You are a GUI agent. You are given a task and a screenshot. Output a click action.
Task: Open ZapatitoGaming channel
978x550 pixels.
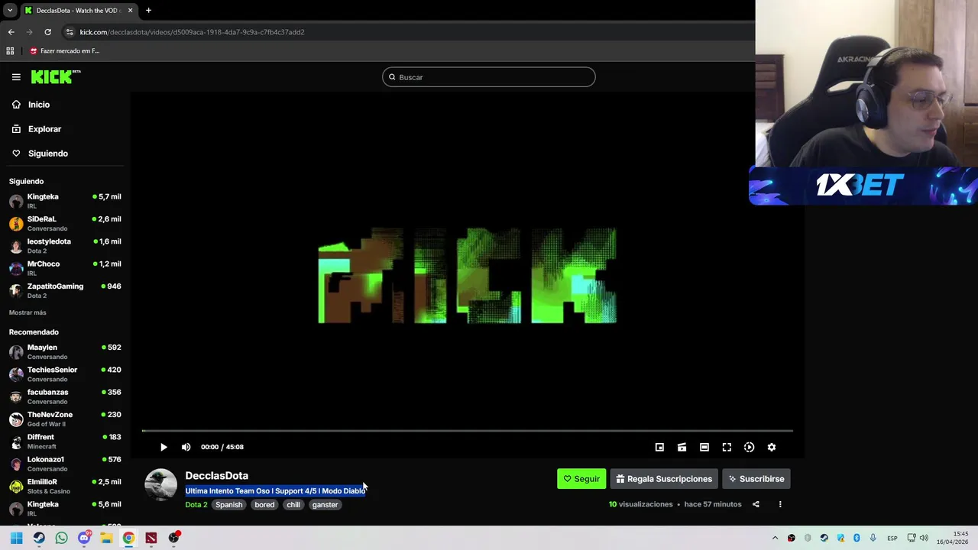click(65, 290)
